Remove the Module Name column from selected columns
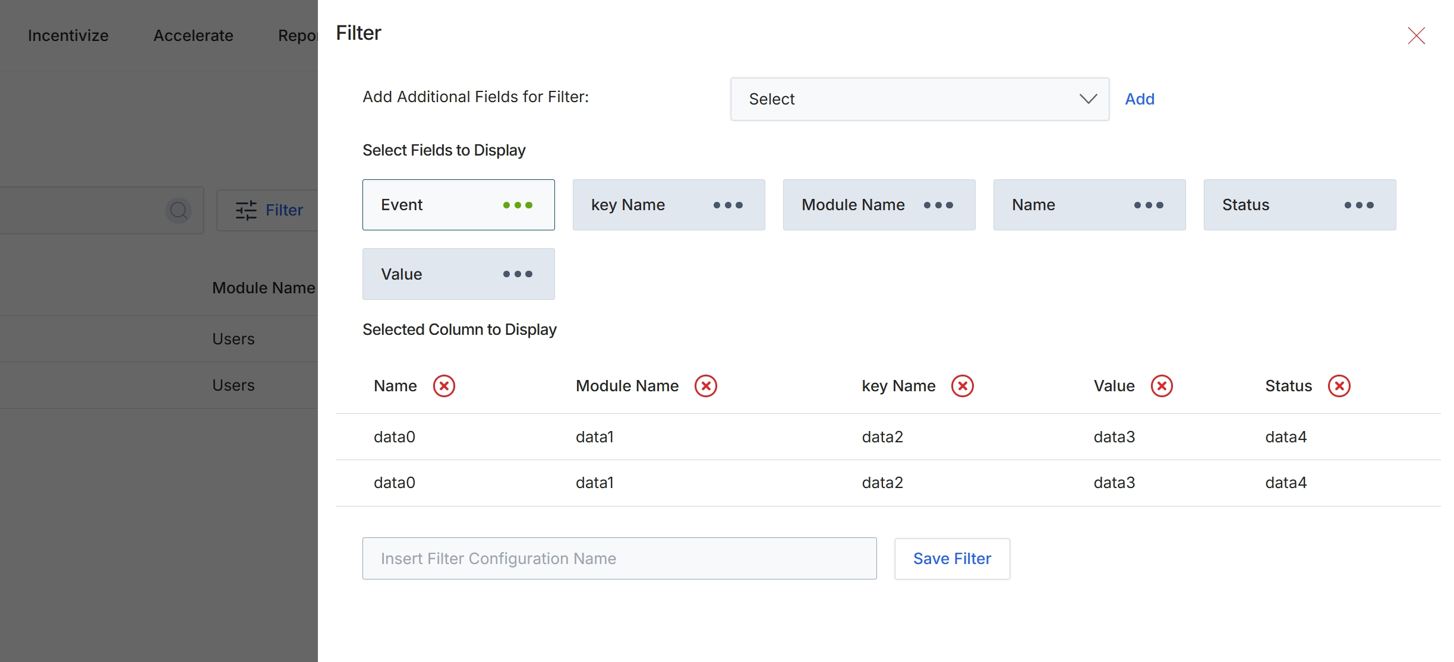This screenshot has height=662, width=1454. coord(706,386)
